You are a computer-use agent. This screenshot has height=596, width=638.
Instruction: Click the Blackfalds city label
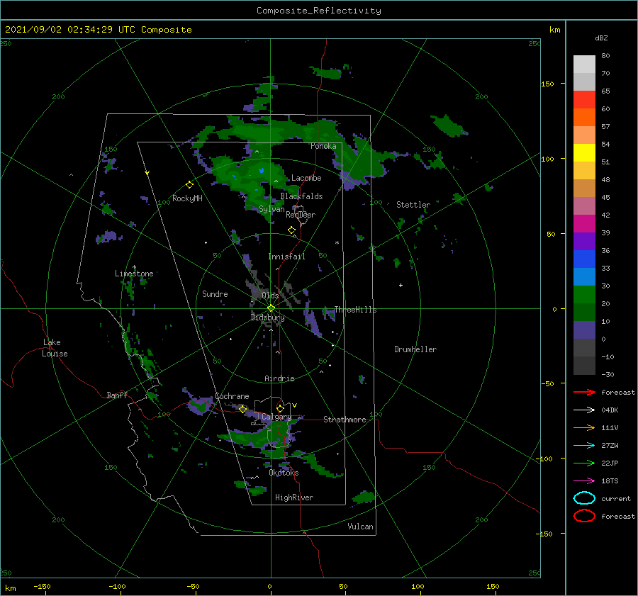click(x=301, y=196)
